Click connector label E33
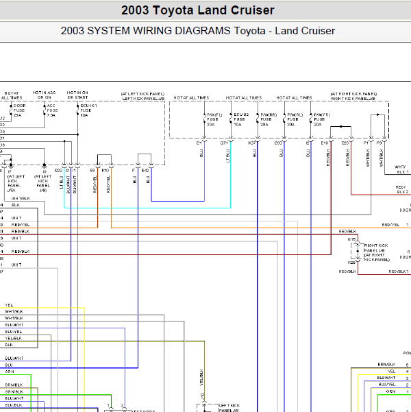The height and width of the screenshot is (412, 411). tap(278, 143)
